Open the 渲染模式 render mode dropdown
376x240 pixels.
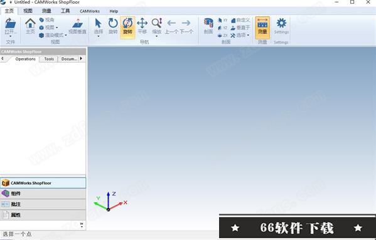click(53, 35)
